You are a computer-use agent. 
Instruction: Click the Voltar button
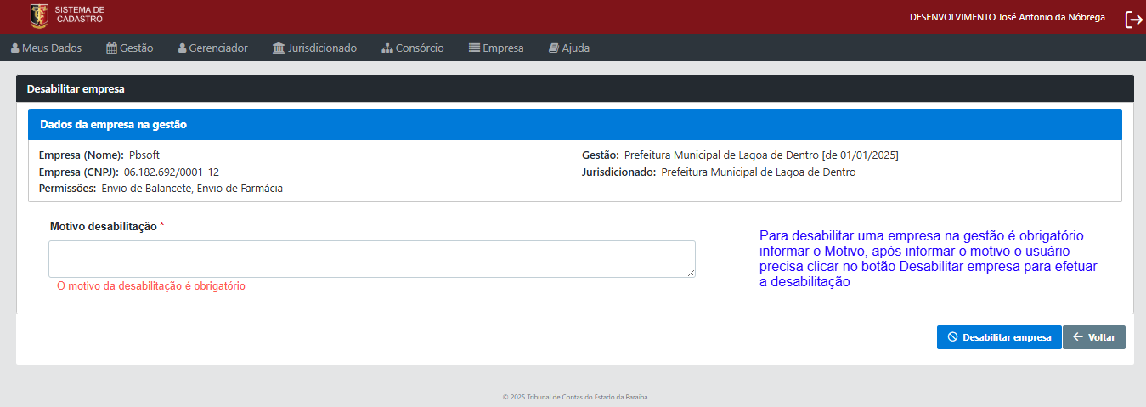click(1094, 337)
